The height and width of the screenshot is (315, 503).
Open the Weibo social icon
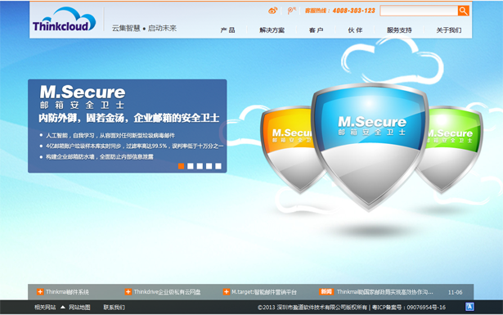272,11
